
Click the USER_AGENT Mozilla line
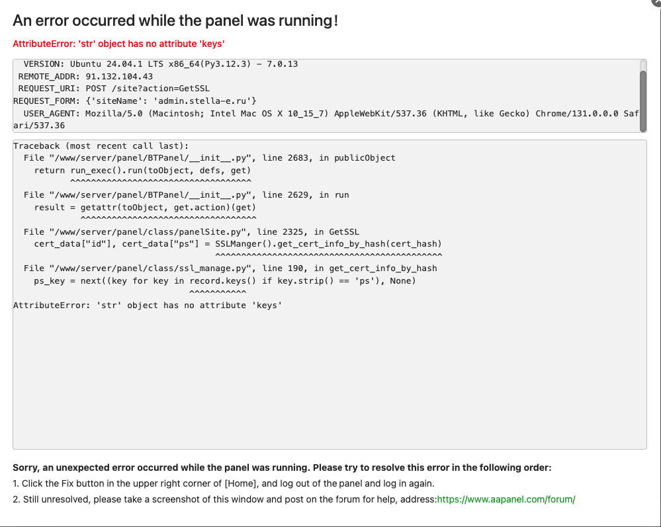pos(324,113)
